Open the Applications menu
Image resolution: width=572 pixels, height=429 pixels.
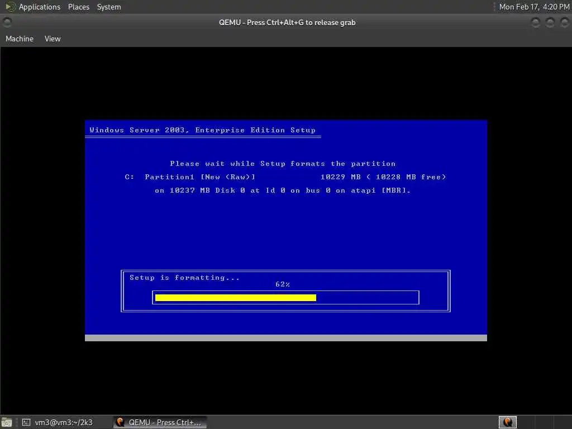point(40,7)
